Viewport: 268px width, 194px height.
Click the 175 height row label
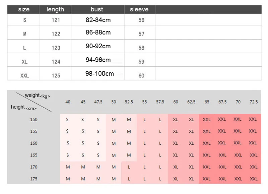coord(34,179)
